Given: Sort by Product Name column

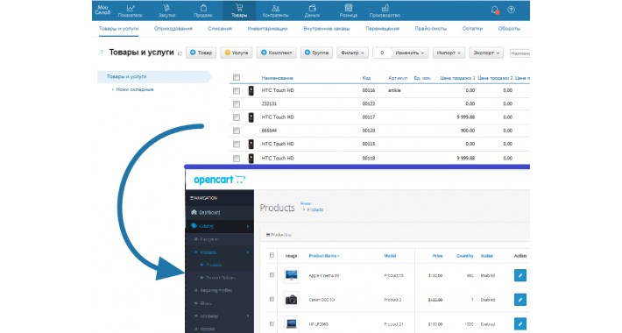Looking at the screenshot, I should tap(324, 256).
